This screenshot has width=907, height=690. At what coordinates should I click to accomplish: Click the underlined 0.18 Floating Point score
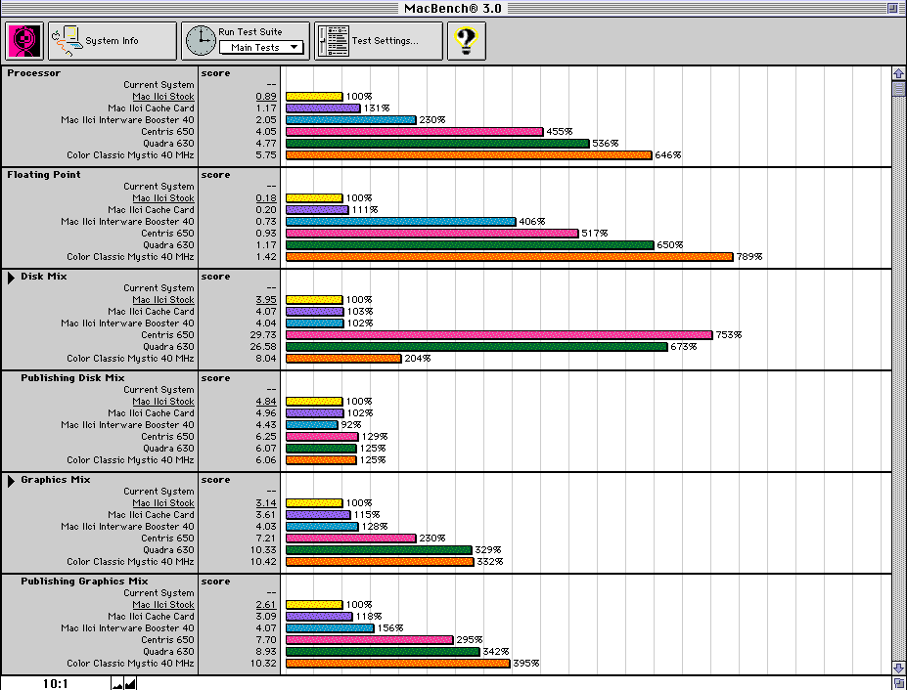[266, 198]
